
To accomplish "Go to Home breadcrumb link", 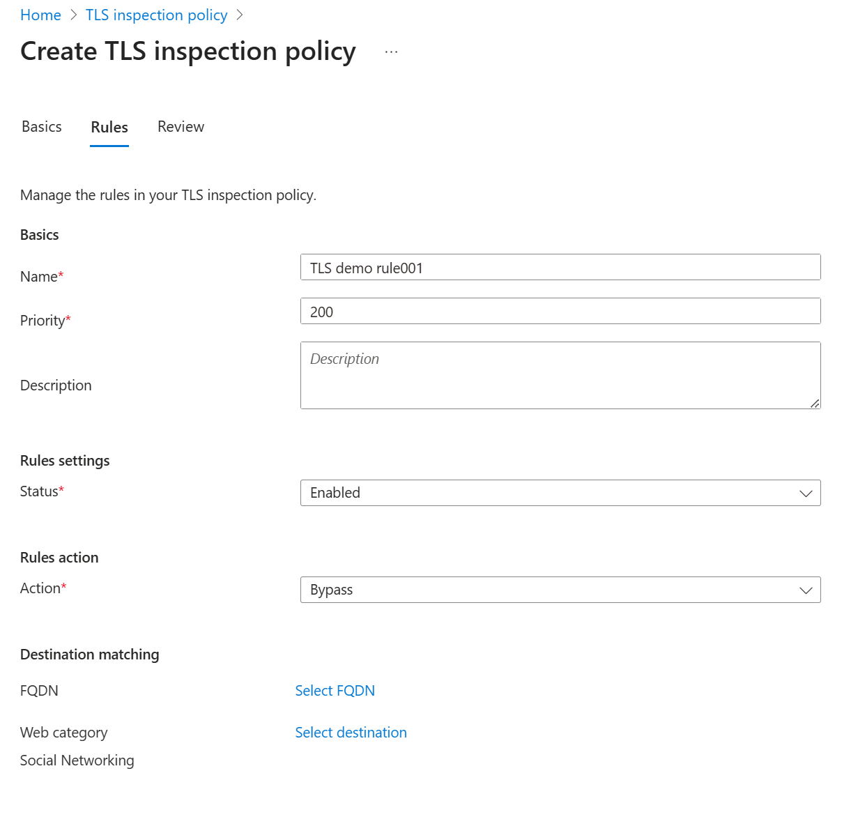I will click(x=40, y=15).
